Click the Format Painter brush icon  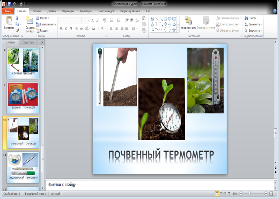(17, 31)
